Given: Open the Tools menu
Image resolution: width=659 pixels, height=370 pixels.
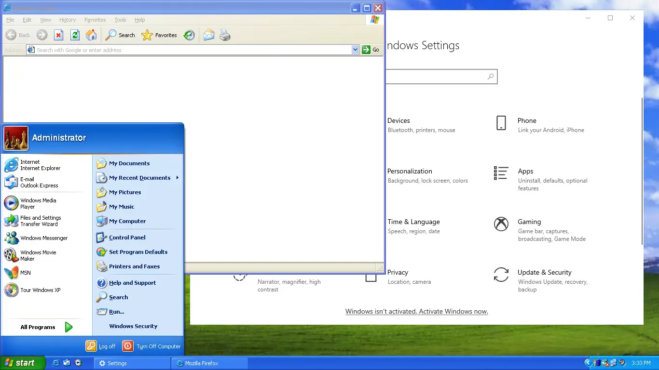Looking at the screenshot, I should (x=120, y=20).
